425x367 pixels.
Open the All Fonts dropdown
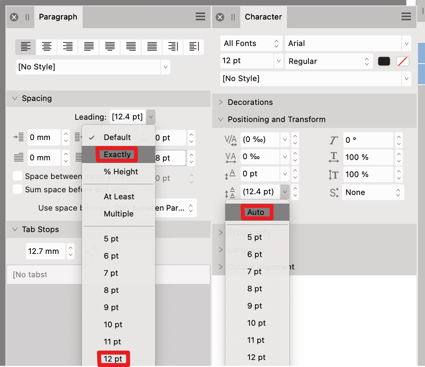251,43
